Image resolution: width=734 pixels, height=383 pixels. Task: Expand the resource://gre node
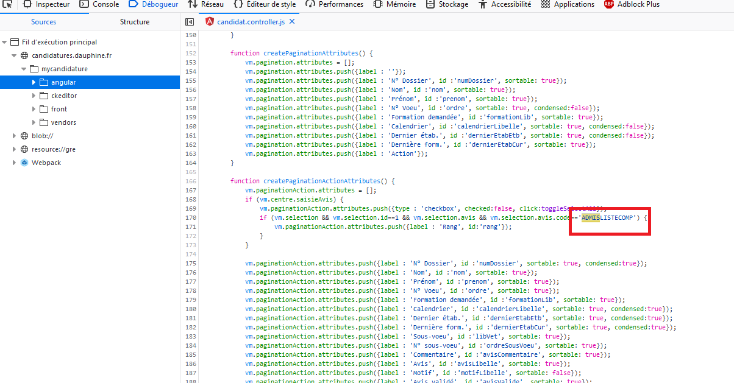click(15, 149)
